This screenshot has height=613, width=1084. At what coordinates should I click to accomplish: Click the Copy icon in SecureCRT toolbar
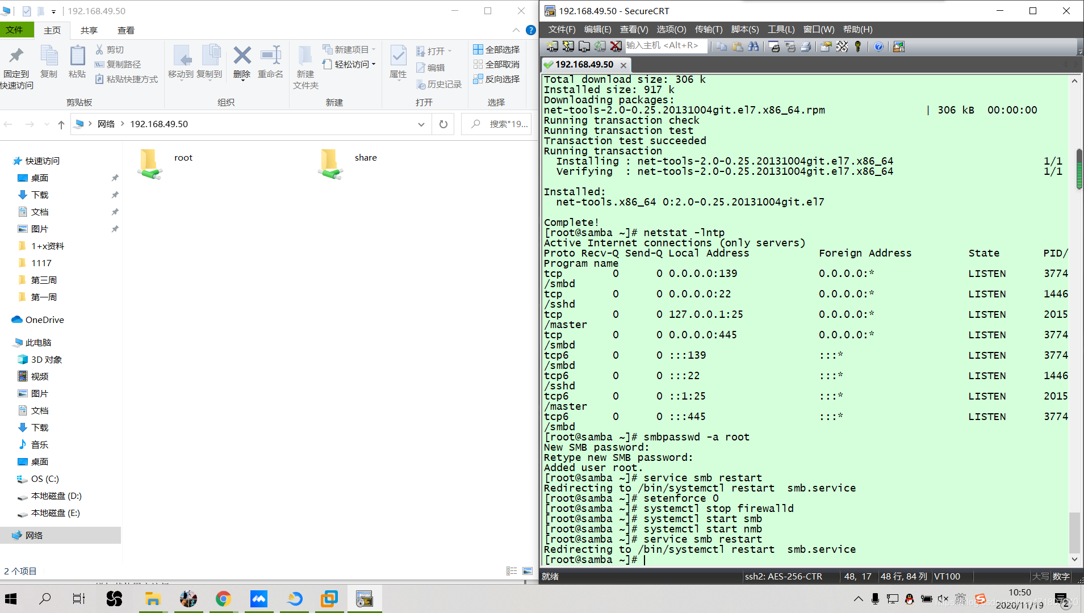click(x=722, y=47)
